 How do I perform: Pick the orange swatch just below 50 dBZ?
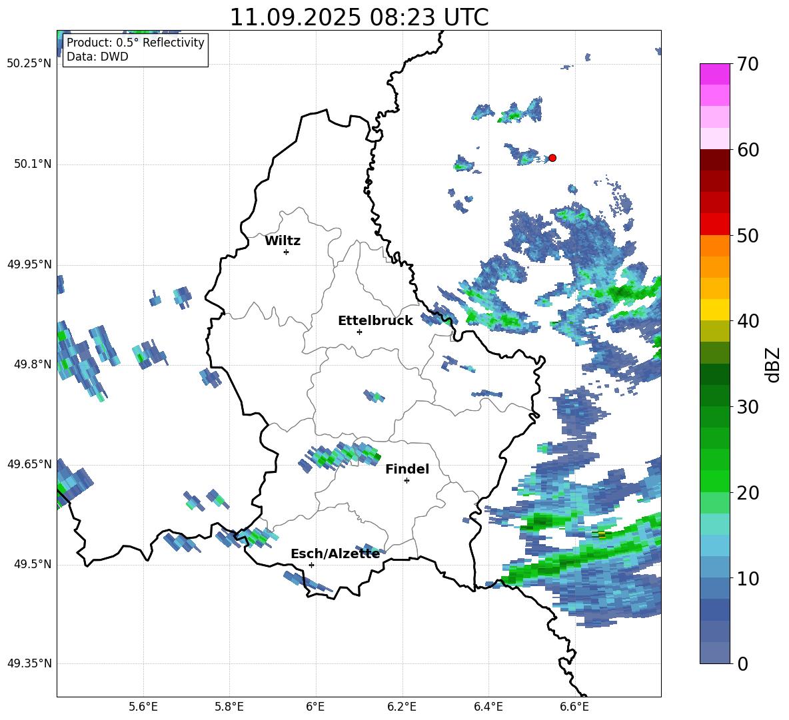714,246
